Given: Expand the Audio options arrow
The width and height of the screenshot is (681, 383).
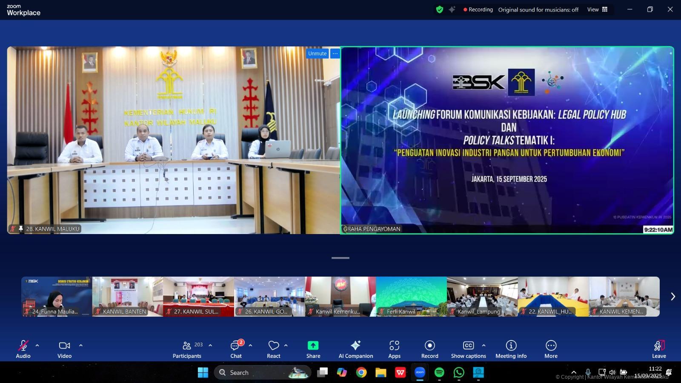Looking at the screenshot, I should point(37,346).
